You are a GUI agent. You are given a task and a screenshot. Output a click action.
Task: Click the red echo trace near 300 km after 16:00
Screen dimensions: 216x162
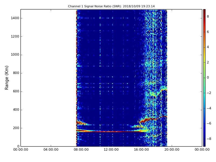tap(153, 119)
